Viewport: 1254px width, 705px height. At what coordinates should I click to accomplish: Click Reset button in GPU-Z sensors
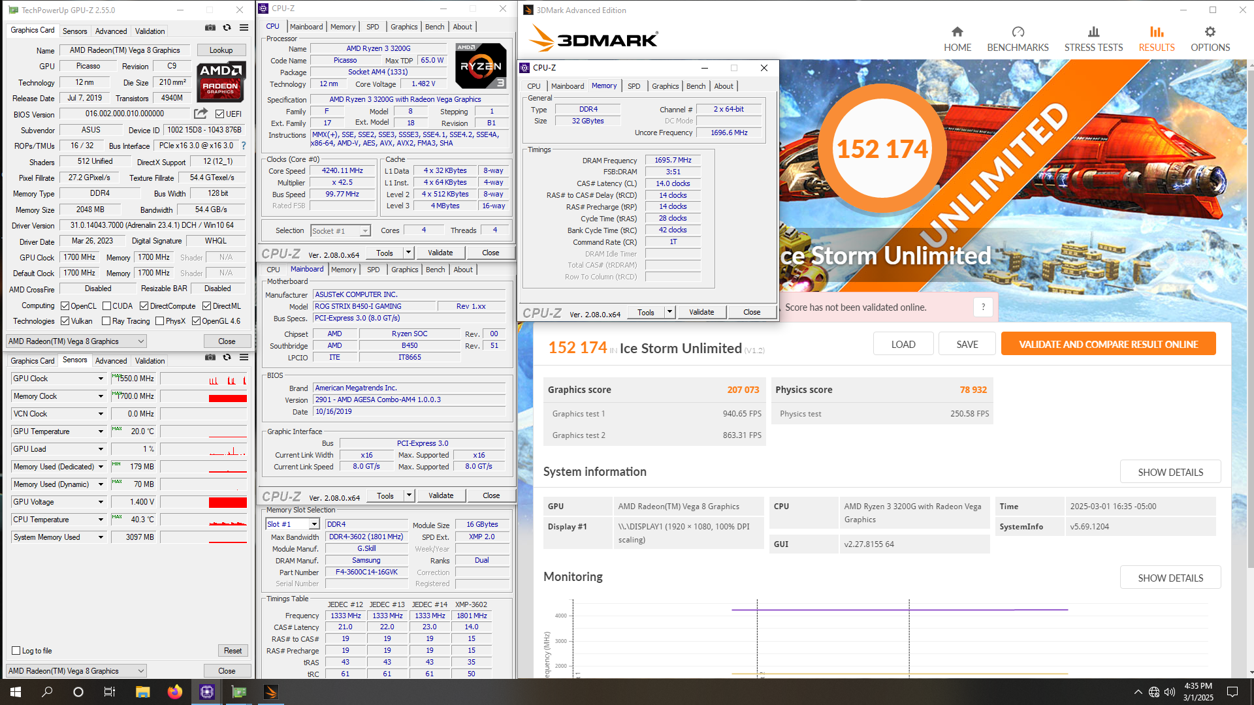pos(233,651)
